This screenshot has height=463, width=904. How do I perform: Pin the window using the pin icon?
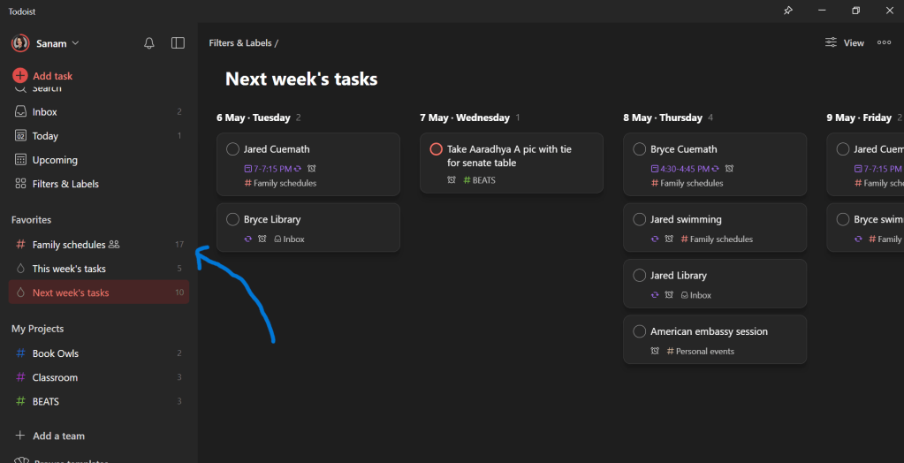pyautogui.click(x=787, y=11)
